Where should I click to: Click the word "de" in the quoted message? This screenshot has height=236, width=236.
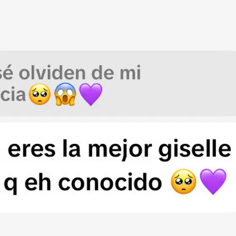coord(103,72)
